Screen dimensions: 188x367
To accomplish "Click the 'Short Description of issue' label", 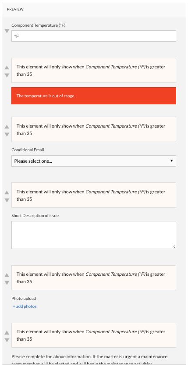I will click(35, 216).
